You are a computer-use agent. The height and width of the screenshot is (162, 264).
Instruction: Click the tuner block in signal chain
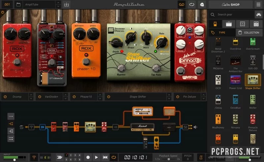click(x=31, y=127)
